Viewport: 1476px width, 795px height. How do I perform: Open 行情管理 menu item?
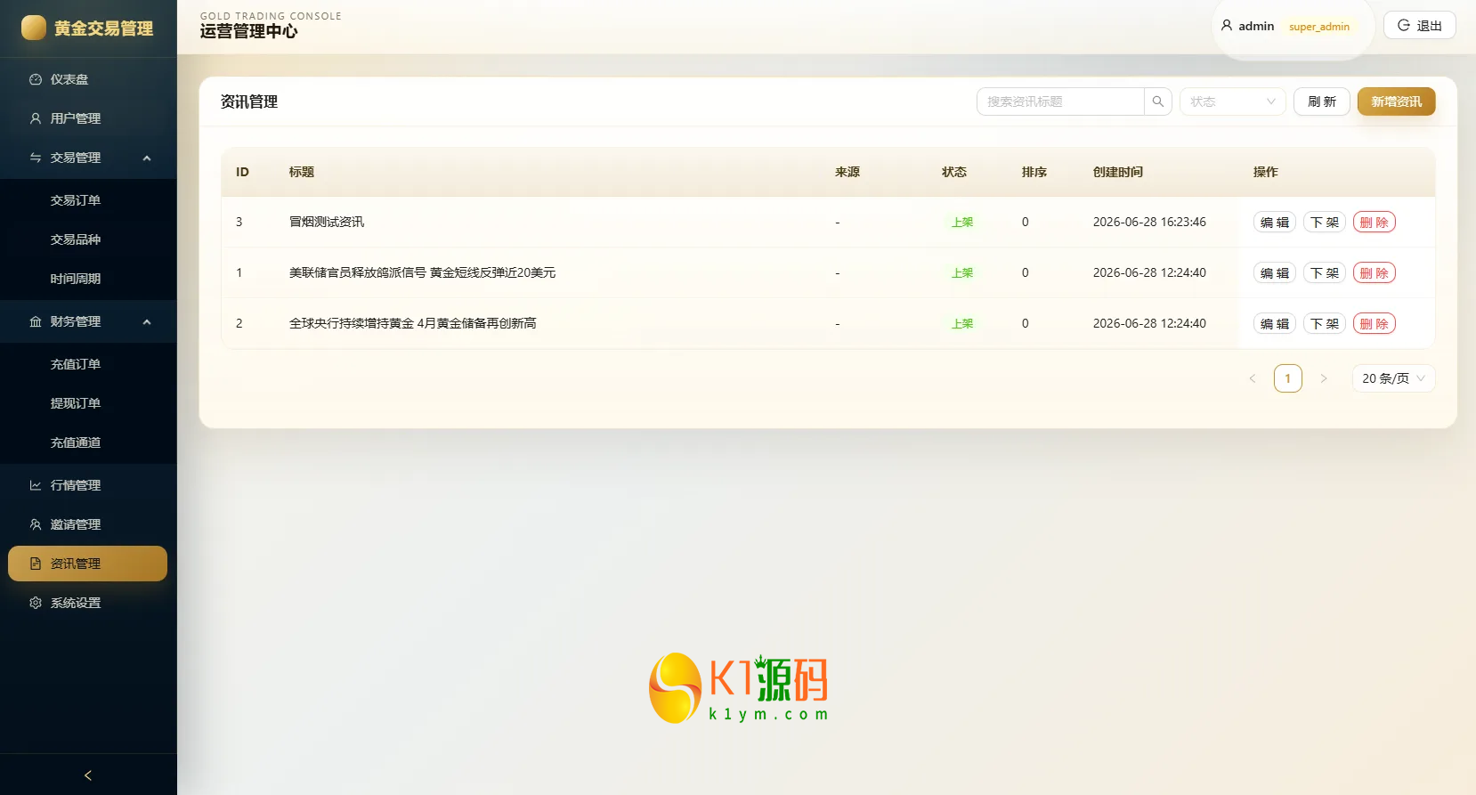[x=88, y=485]
